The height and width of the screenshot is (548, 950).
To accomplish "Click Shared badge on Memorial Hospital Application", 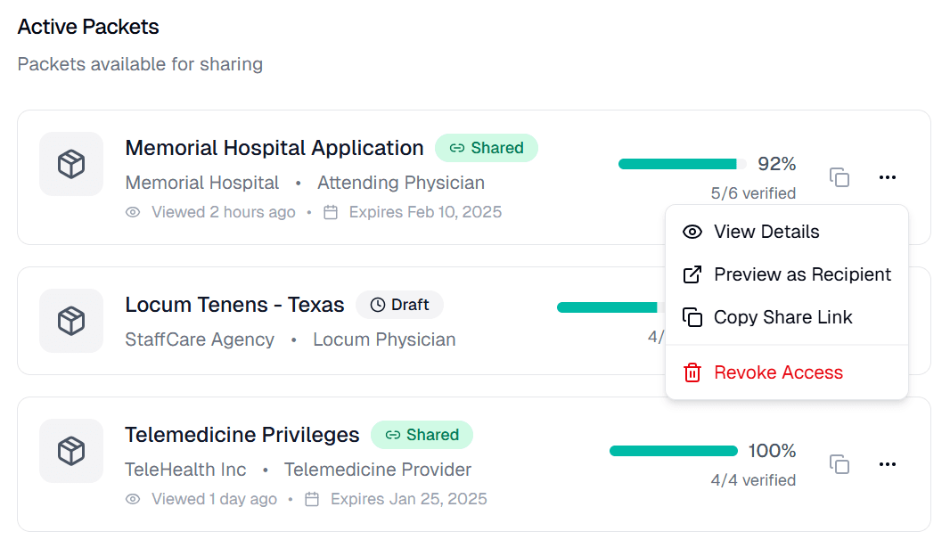I will (487, 148).
